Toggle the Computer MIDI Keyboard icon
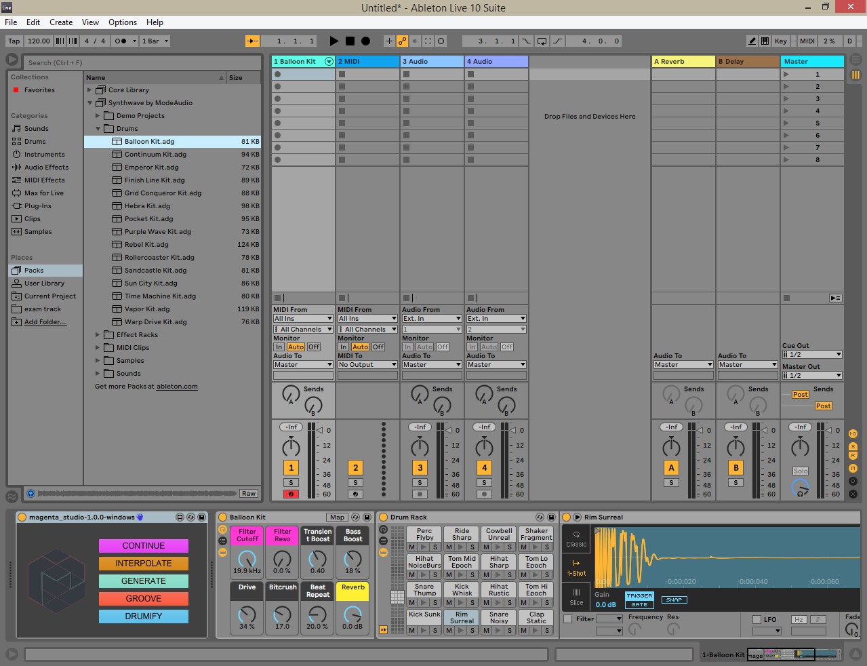Viewport: 867px width, 666px height. [x=765, y=41]
